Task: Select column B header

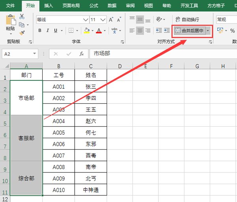Action: pyautogui.click(x=58, y=66)
